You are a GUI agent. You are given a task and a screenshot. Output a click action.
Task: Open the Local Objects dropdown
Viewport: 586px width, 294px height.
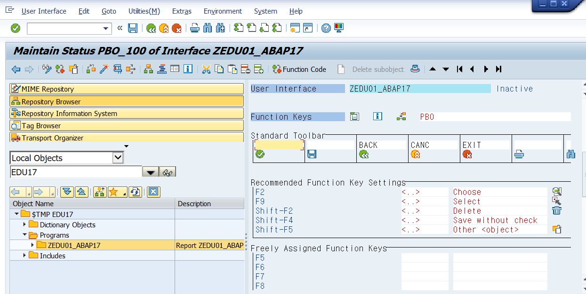(x=118, y=158)
